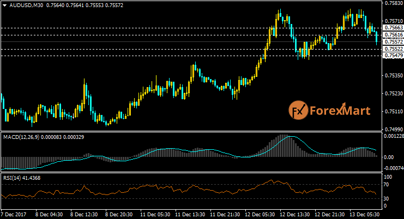
Task: Click the RSI 70 level on the scale
Action: 386,185
